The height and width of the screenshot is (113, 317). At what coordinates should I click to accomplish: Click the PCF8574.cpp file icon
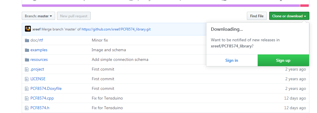[x=27, y=98]
